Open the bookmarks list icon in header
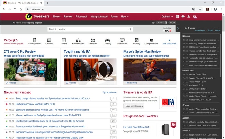 (x=177, y=17)
